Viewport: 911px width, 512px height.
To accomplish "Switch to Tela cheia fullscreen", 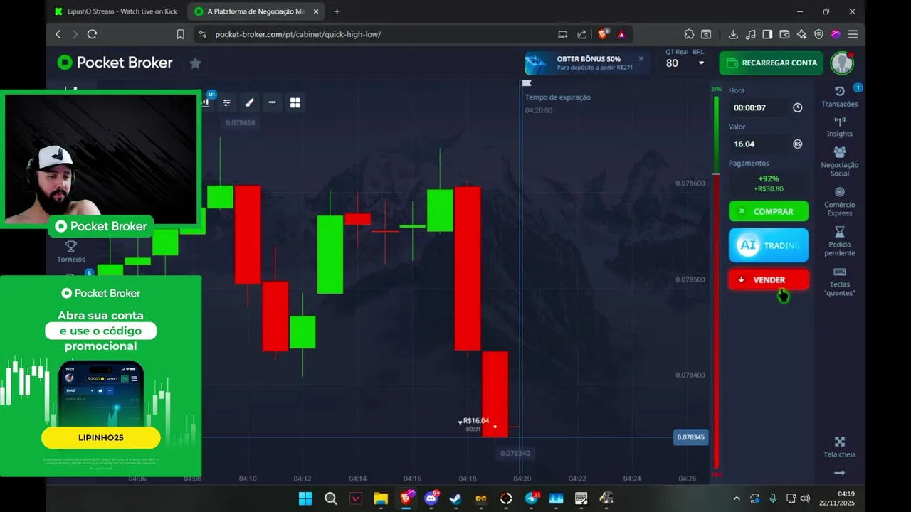I will 840,447.
